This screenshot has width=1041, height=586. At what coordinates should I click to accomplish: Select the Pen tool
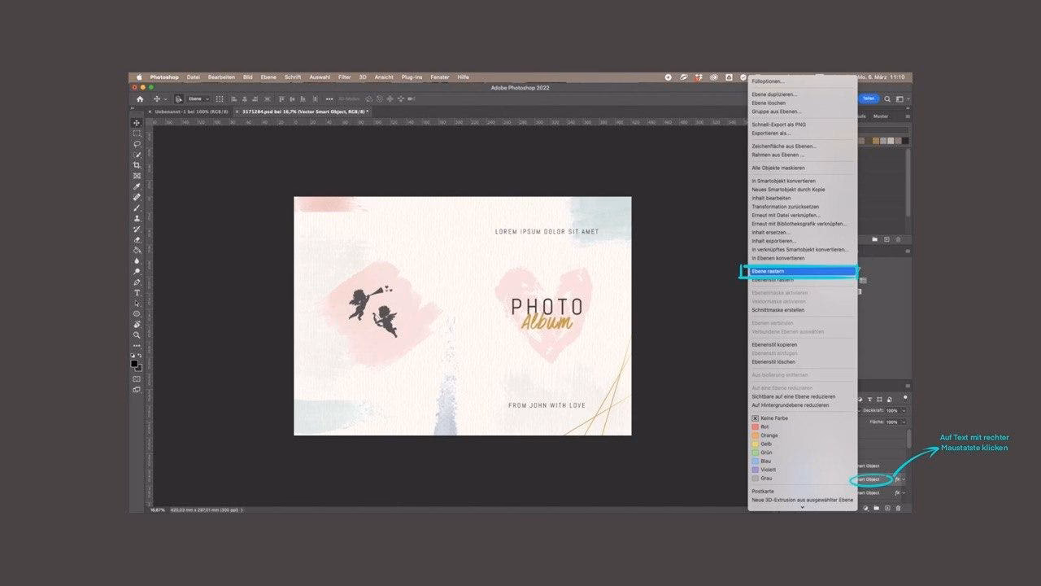click(137, 282)
